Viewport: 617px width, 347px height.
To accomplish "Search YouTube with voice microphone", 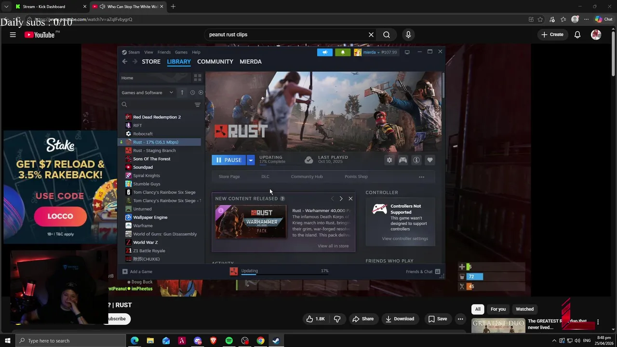I will click(408, 35).
